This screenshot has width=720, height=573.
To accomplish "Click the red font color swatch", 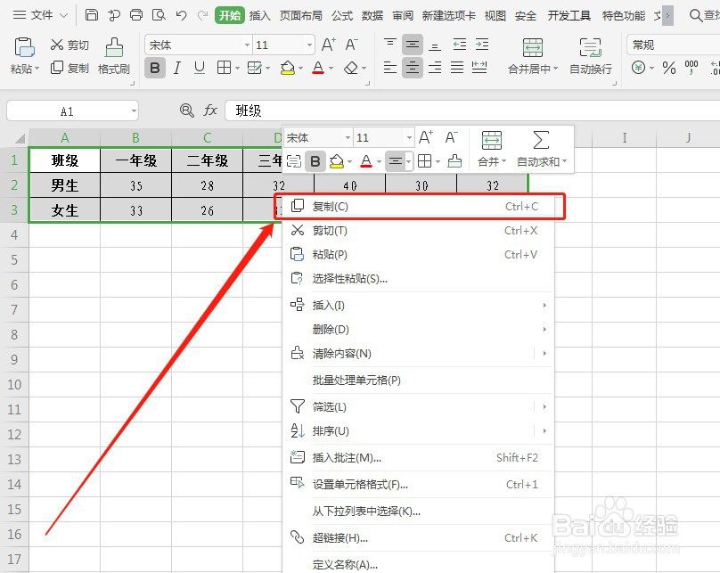I will [318, 68].
